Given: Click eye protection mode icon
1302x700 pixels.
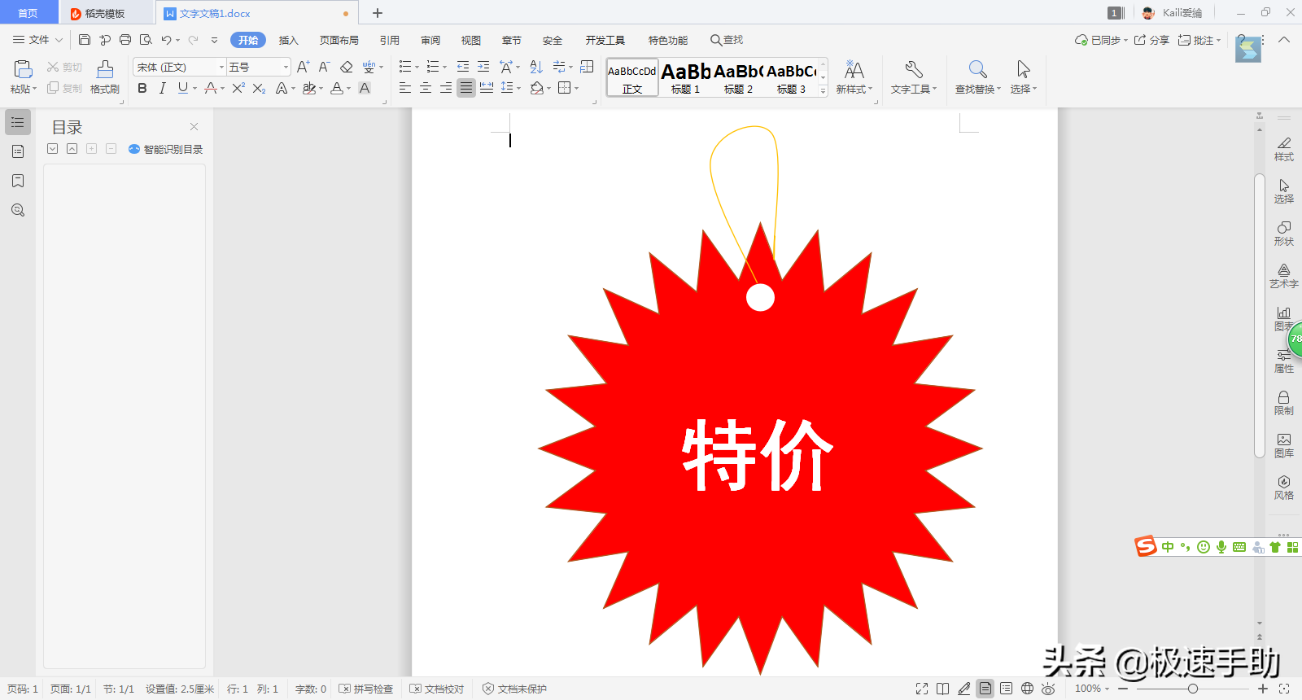Looking at the screenshot, I should click(x=1048, y=689).
